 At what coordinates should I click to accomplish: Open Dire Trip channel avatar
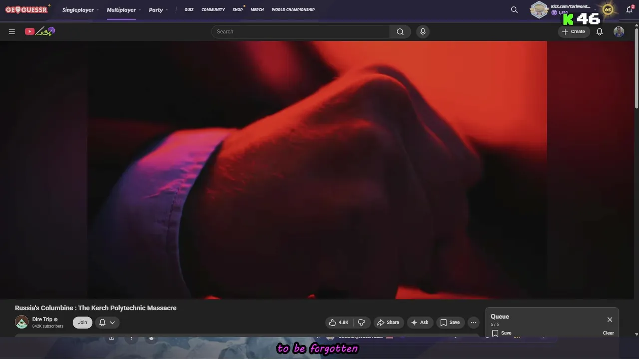[22, 322]
